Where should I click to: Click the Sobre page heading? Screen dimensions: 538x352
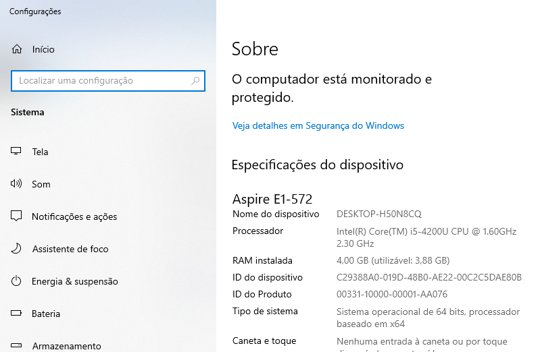click(x=255, y=49)
